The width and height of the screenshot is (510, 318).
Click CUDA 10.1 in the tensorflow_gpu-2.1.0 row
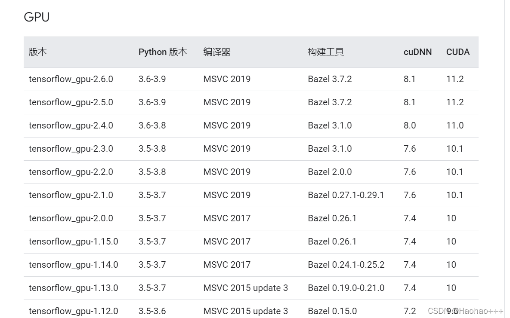tap(455, 195)
